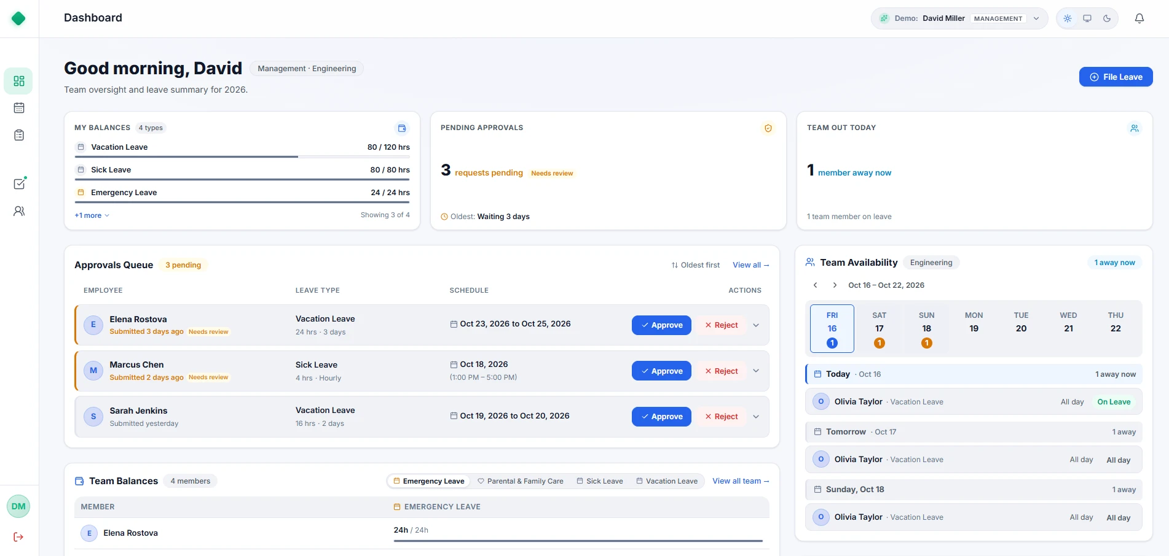Open the team members icon in sidebar
This screenshot has width=1169, height=556.
pyautogui.click(x=19, y=211)
